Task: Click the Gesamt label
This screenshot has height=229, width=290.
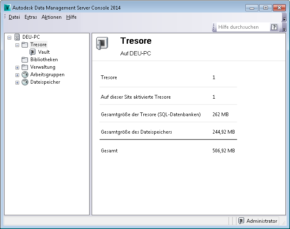Action: tap(109, 151)
